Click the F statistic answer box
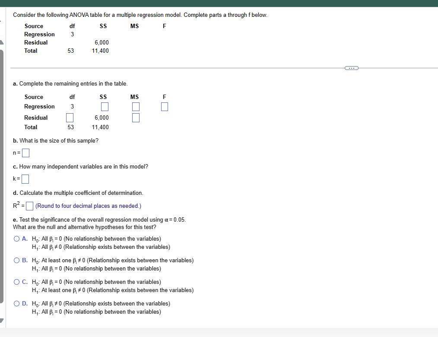 164,106
